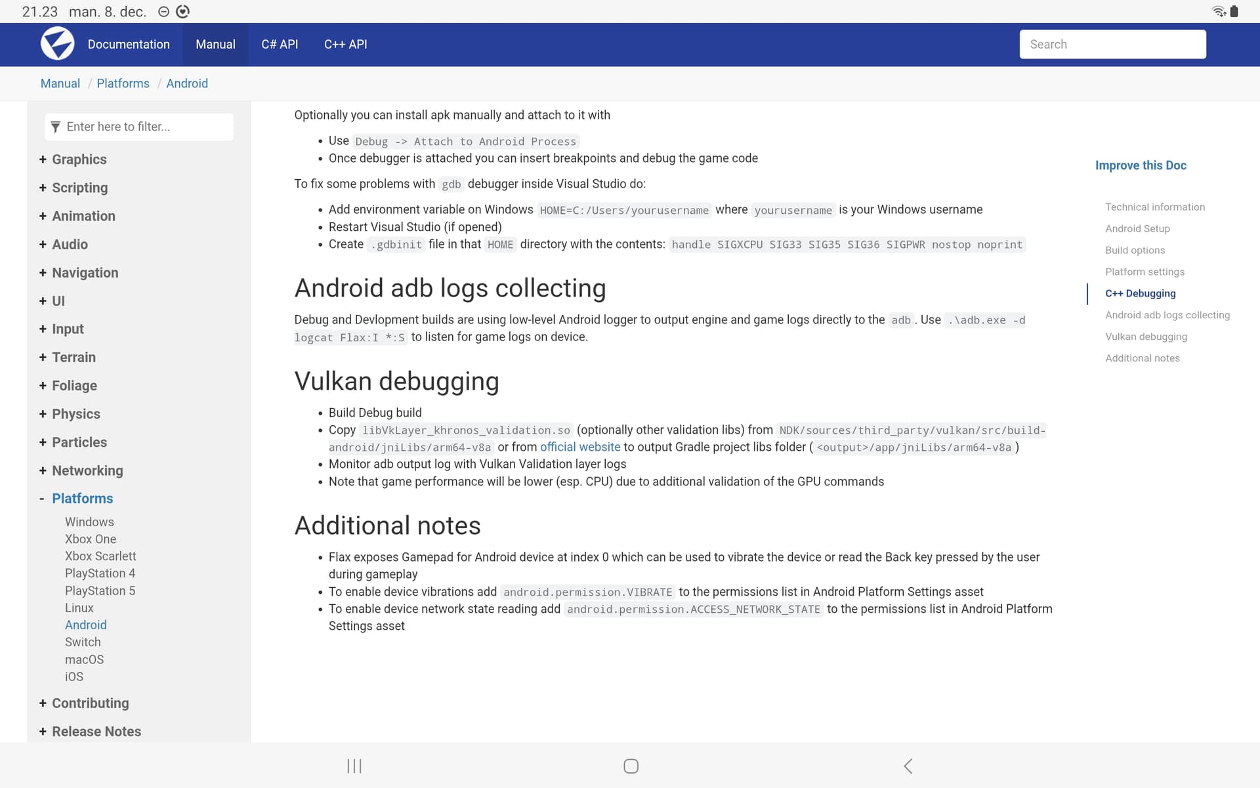Screen dimensions: 1260x788
Task: Focus the Search input field
Action: (x=1112, y=44)
